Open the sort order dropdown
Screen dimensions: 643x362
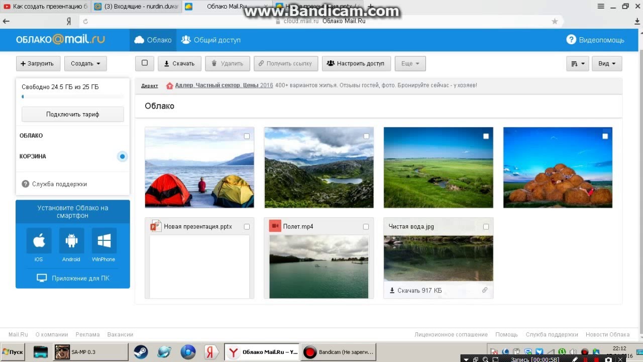click(x=577, y=64)
